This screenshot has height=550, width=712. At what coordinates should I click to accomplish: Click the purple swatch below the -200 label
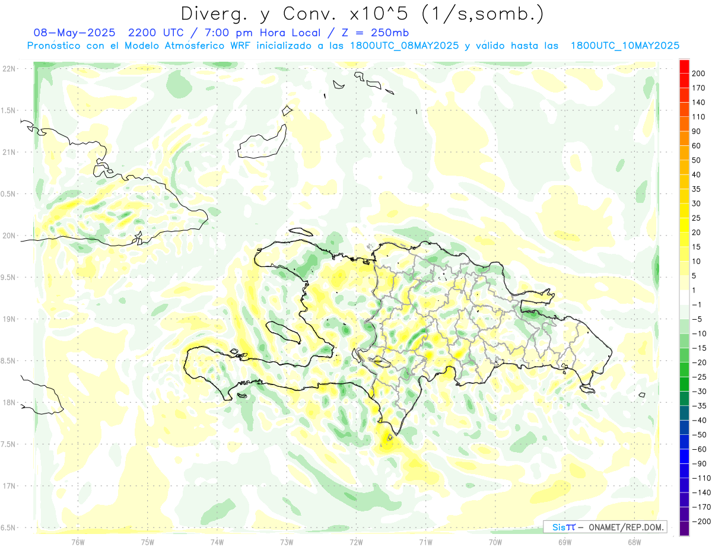684,529
